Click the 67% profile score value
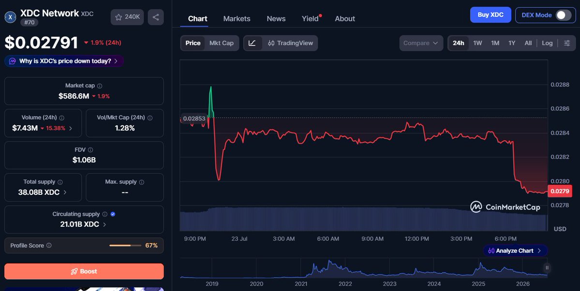580x291 pixels. tap(151, 246)
